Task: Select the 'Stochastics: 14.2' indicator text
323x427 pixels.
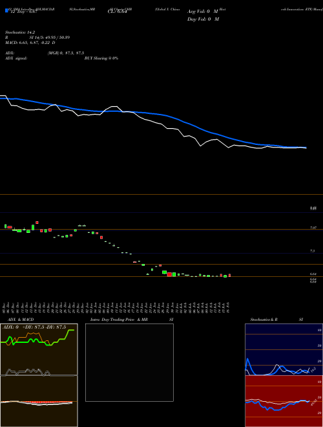Action: click(20, 32)
